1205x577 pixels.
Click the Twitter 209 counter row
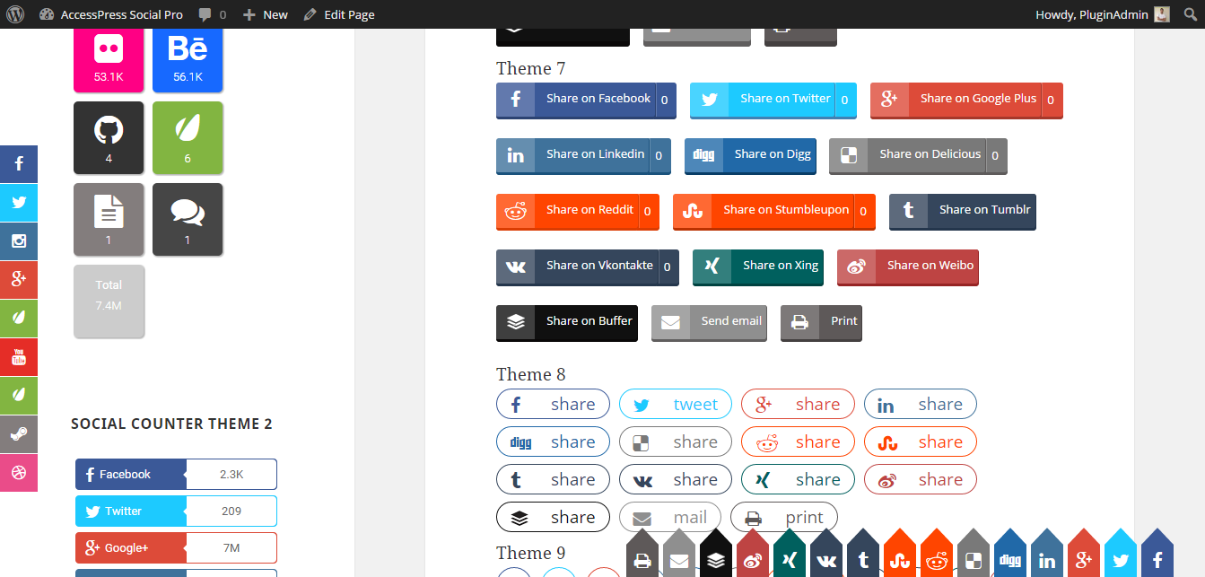click(176, 511)
